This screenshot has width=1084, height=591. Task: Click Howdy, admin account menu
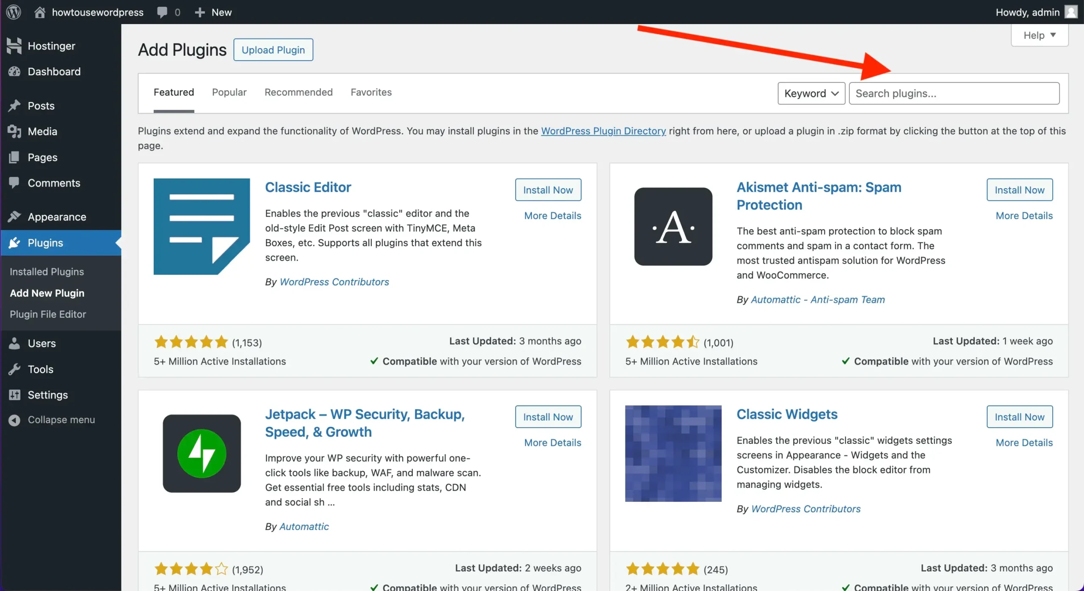coord(1037,12)
